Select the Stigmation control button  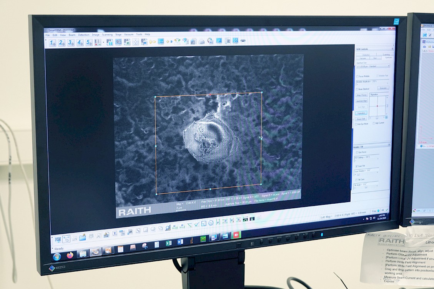pyautogui.click(x=361, y=113)
